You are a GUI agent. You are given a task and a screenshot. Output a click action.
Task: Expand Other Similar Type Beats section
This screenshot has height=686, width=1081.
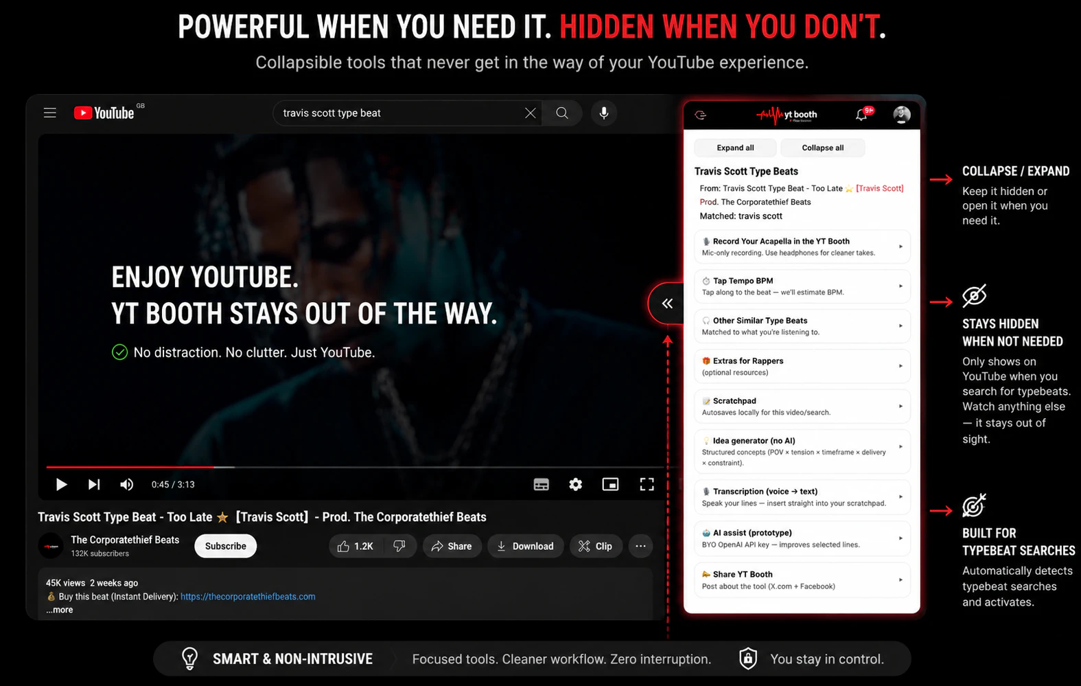(x=802, y=326)
